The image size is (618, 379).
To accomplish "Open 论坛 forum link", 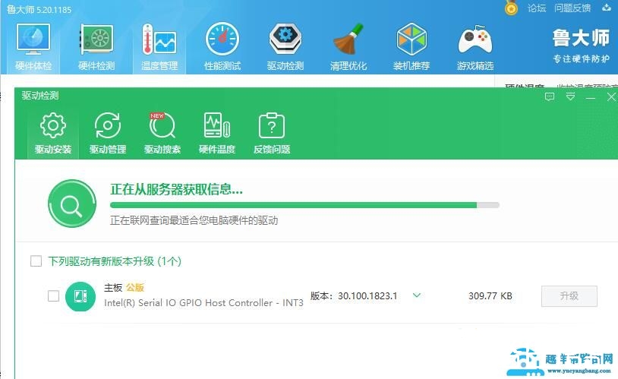I will click(537, 8).
